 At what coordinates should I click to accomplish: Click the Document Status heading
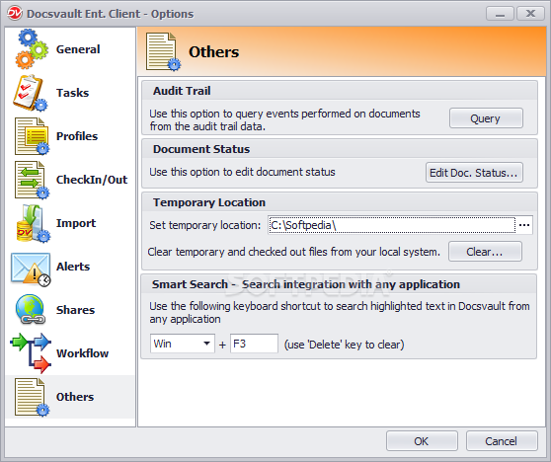pos(201,149)
